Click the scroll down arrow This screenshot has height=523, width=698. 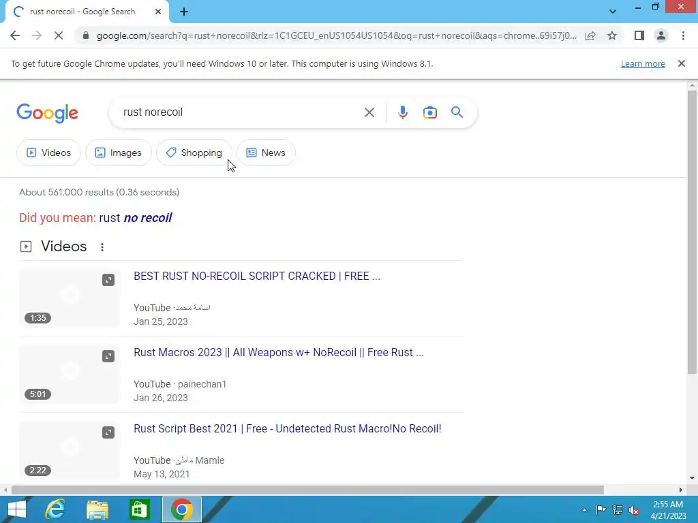tap(692, 478)
